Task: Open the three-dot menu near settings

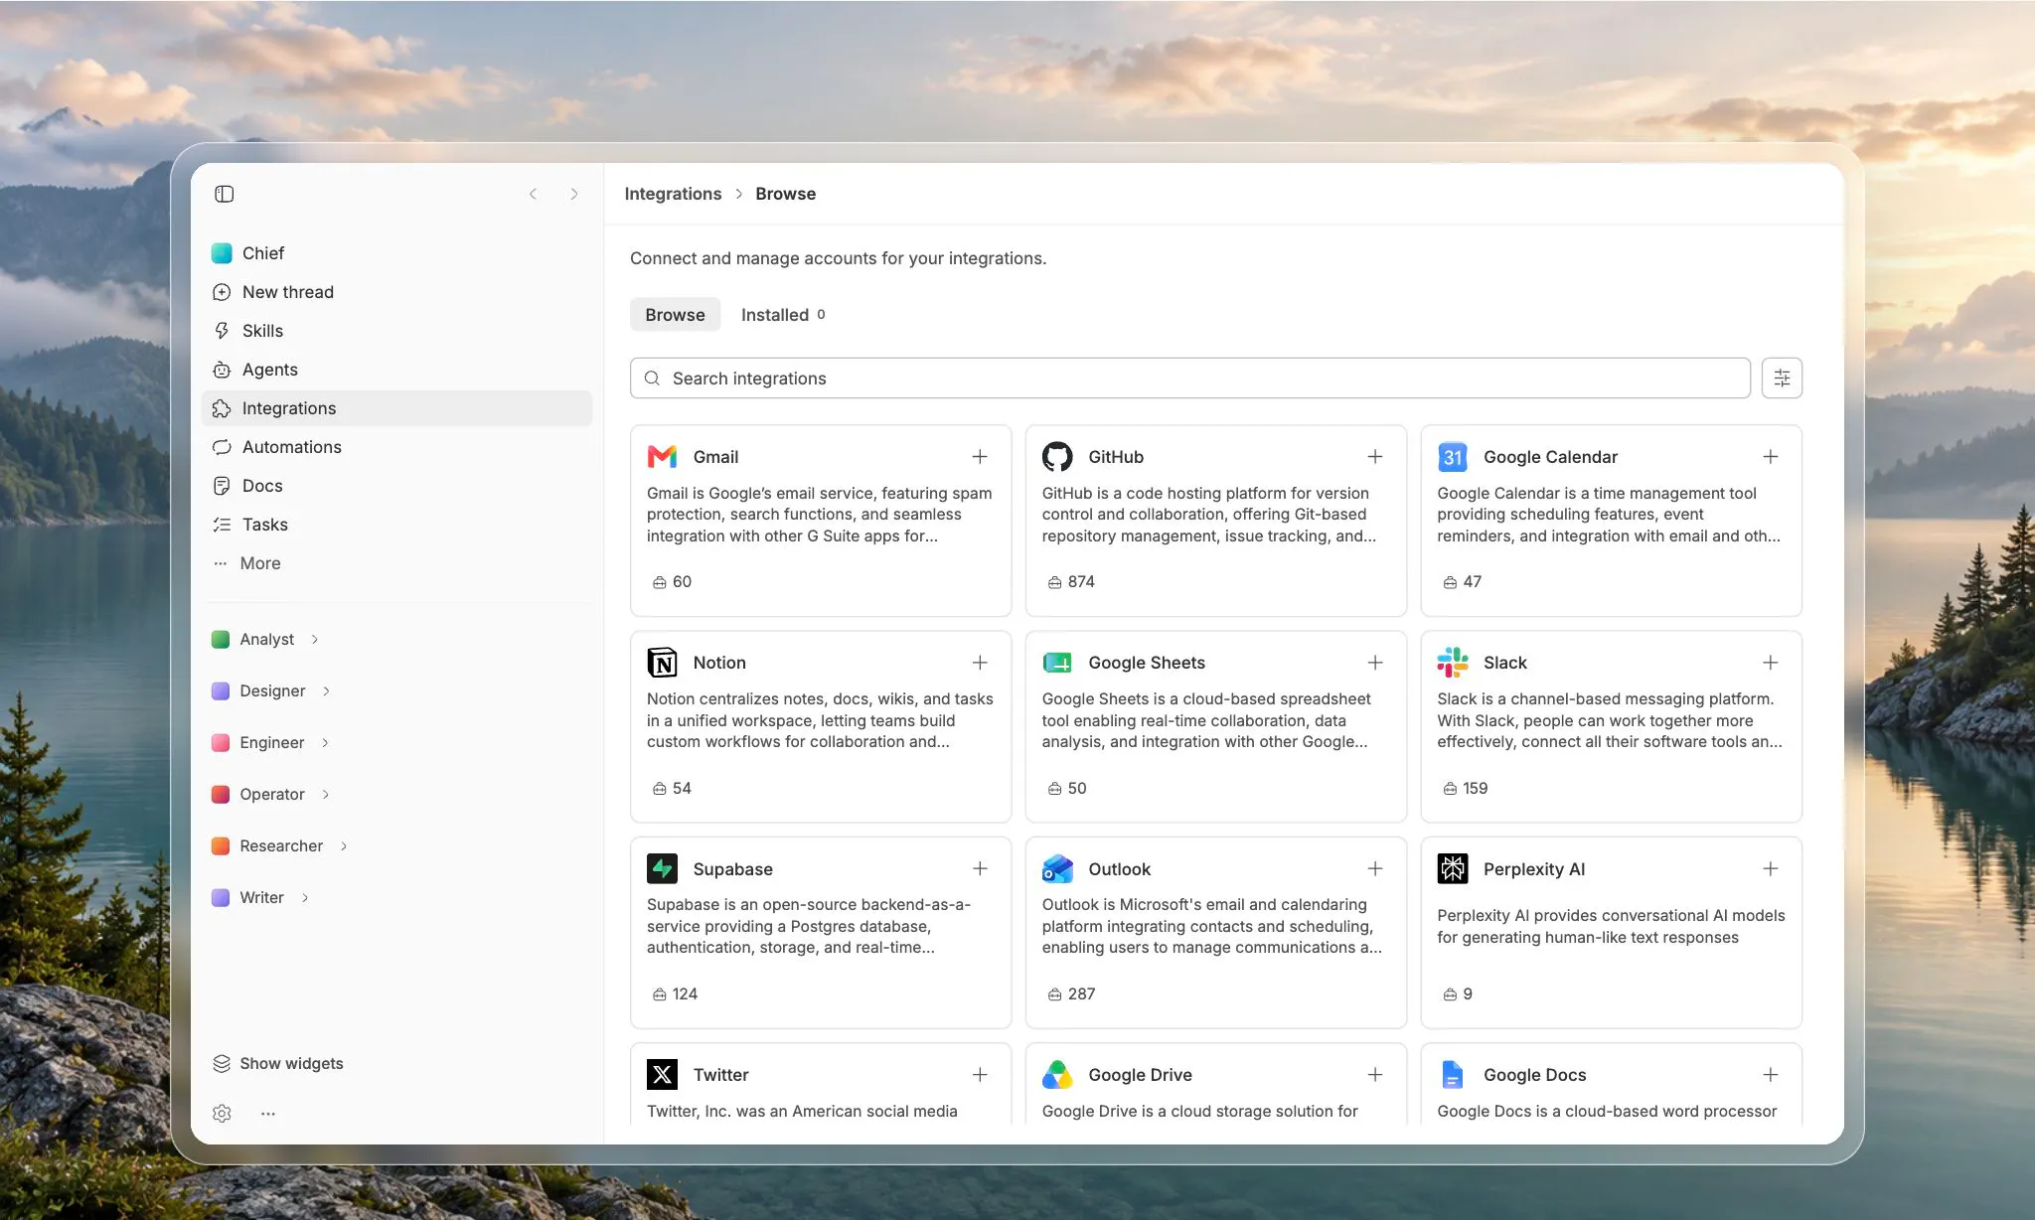Action: pyautogui.click(x=268, y=1114)
